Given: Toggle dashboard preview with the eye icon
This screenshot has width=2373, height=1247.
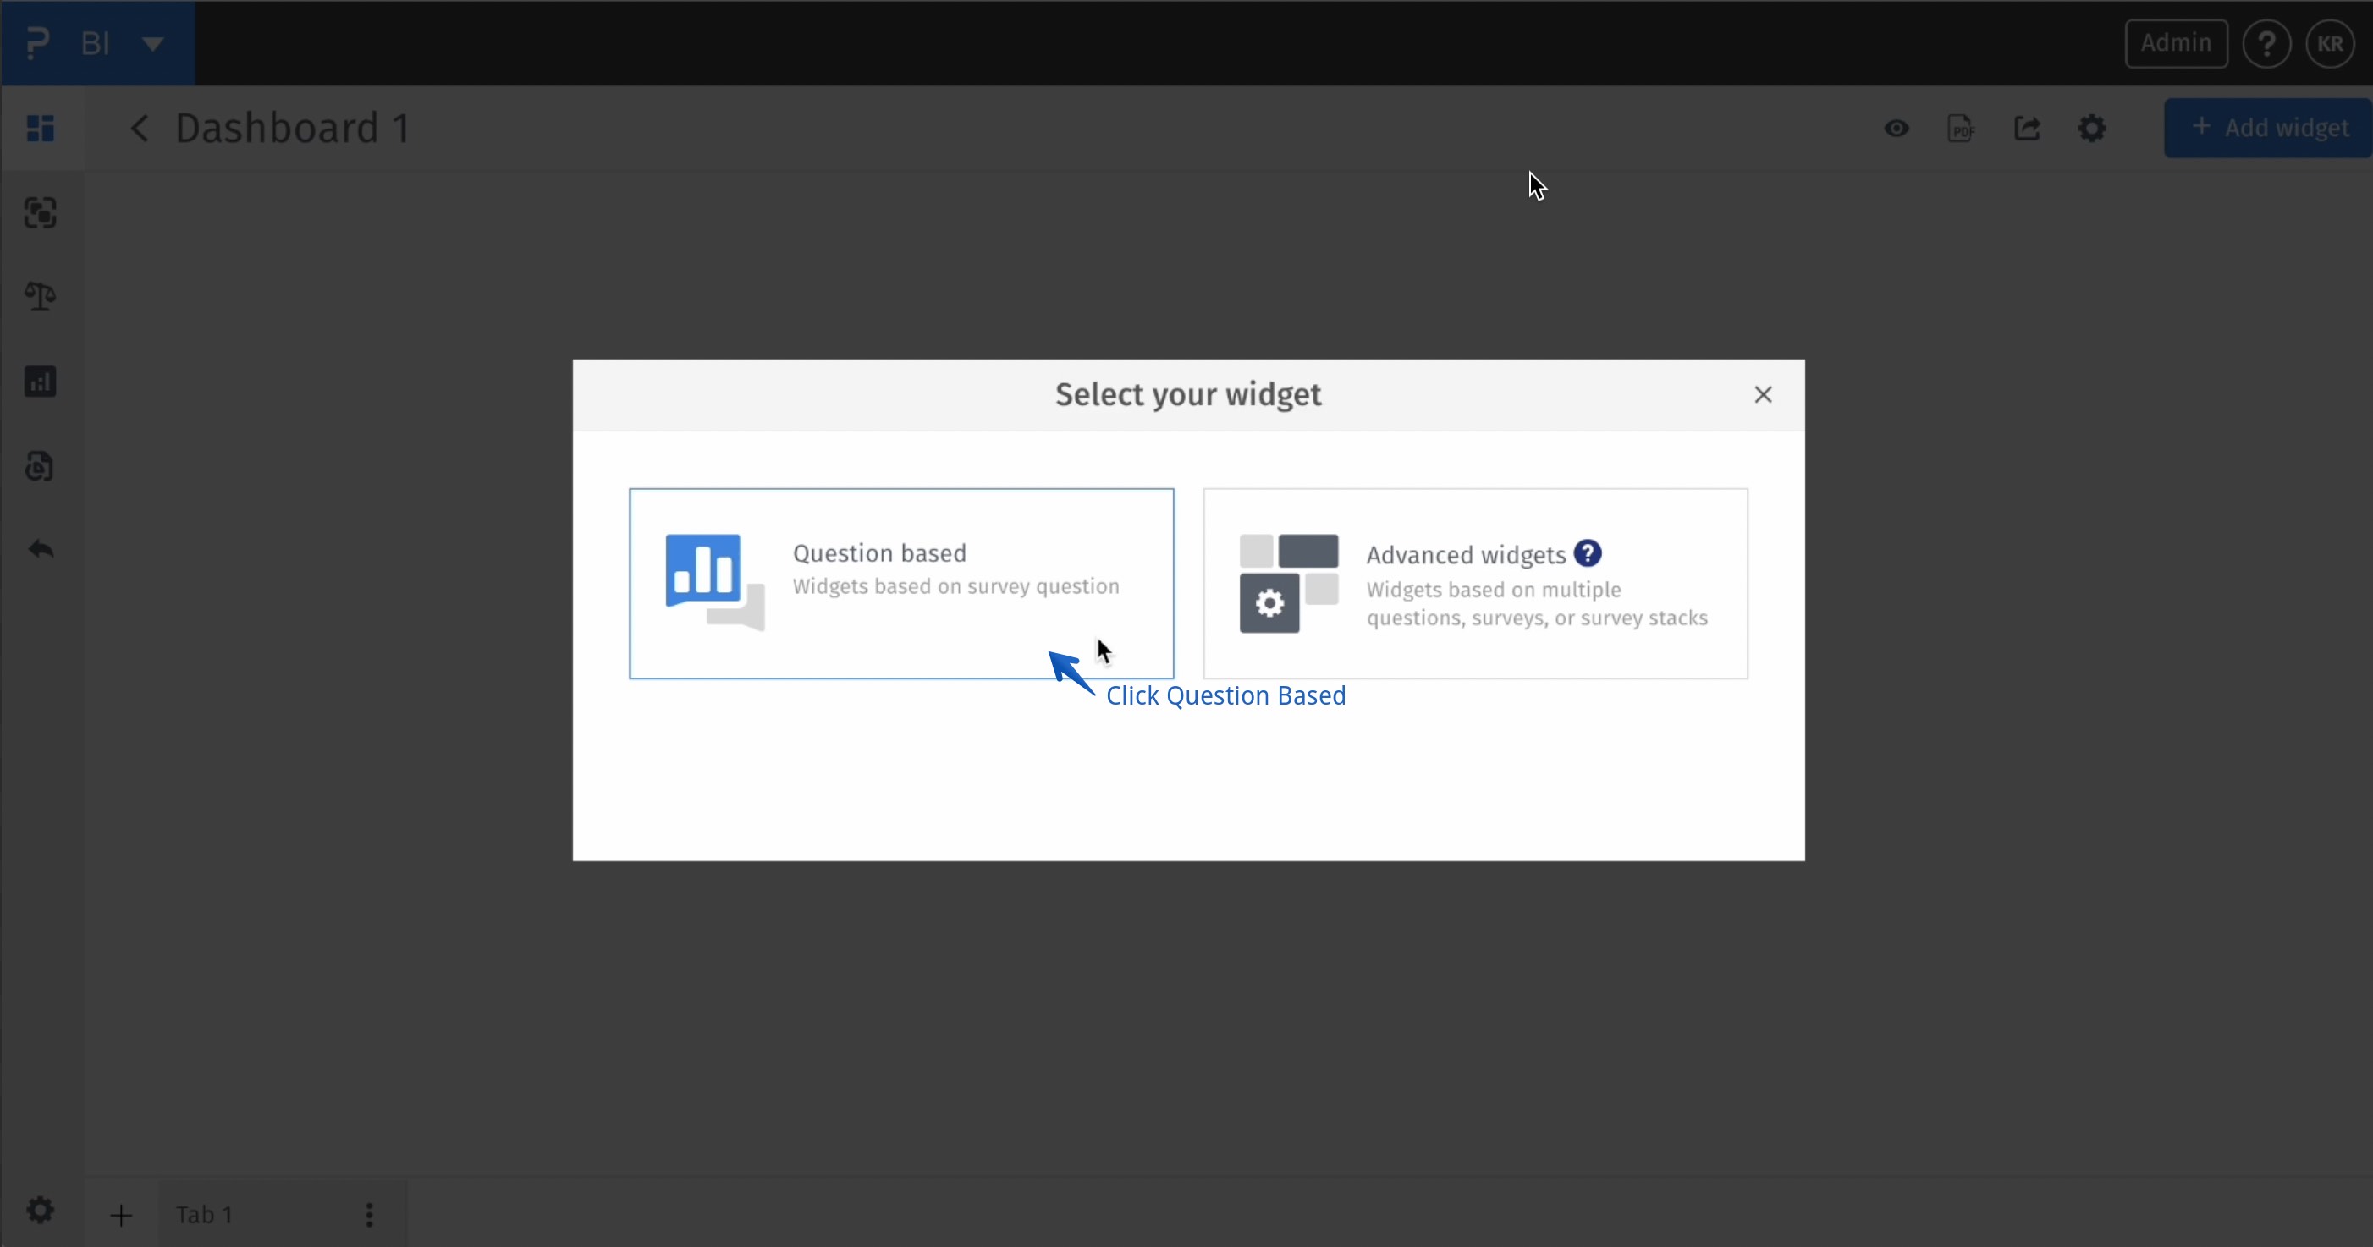Looking at the screenshot, I should coord(1897,128).
